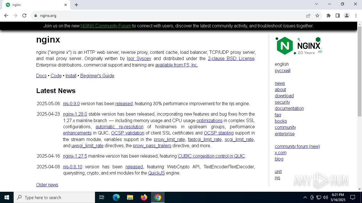
Task: Open the njs-0.8.10 link
Action: (x=73, y=167)
